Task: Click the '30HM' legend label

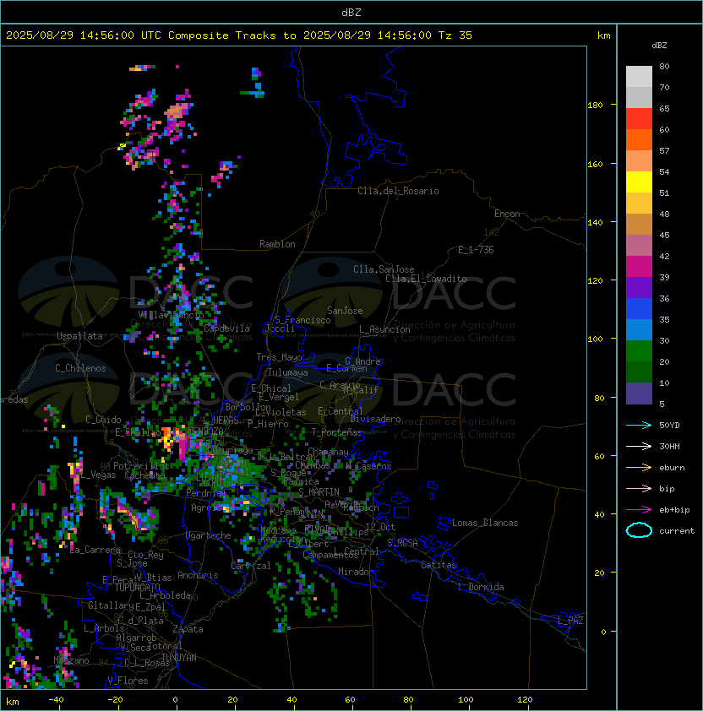Action: (x=669, y=446)
